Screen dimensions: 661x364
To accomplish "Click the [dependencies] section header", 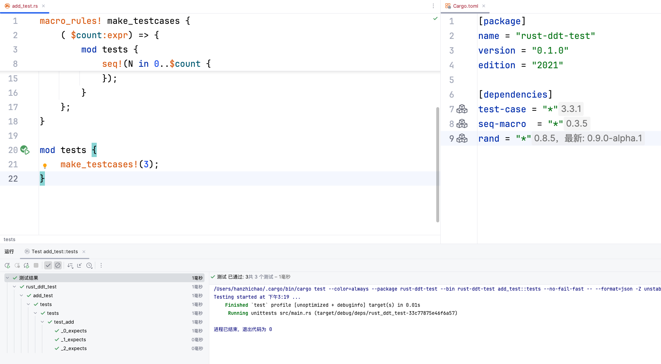I will click(515, 94).
